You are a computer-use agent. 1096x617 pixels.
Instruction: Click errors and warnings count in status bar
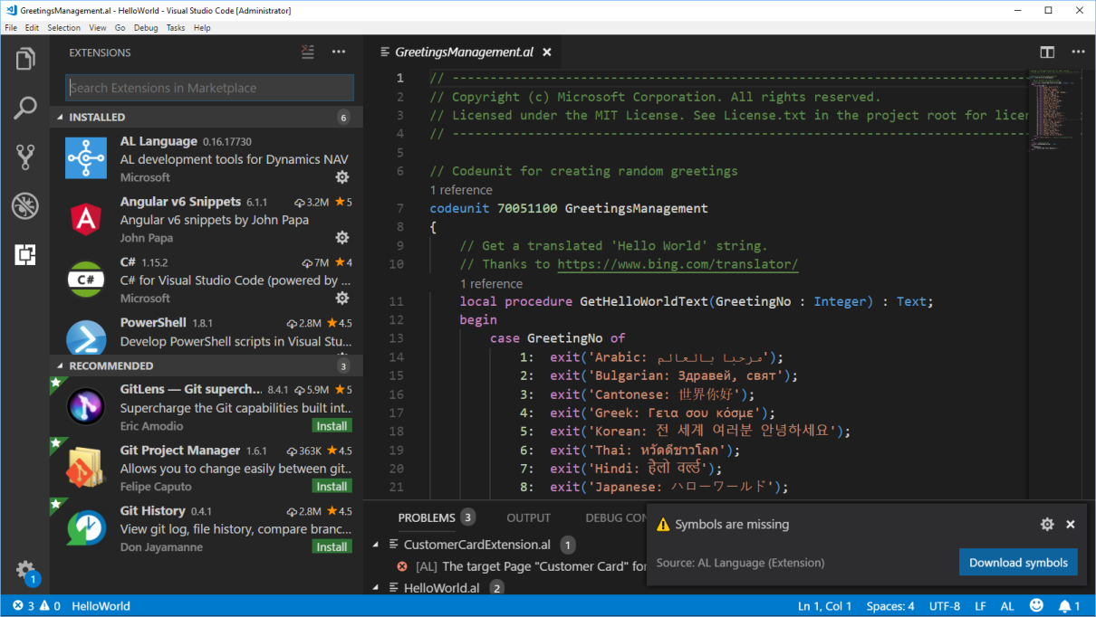pos(36,606)
